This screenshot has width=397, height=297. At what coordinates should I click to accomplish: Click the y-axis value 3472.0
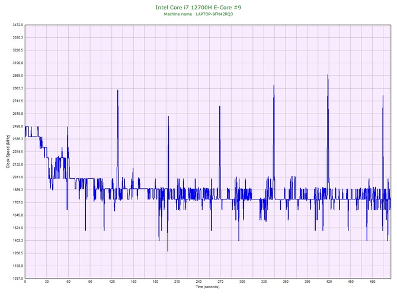click(x=18, y=25)
